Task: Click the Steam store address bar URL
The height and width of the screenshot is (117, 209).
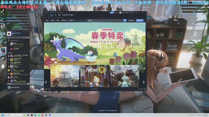Action: point(57,17)
